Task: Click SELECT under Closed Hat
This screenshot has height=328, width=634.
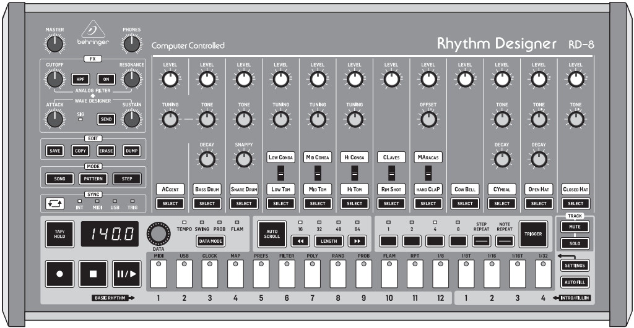Action: [576, 204]
